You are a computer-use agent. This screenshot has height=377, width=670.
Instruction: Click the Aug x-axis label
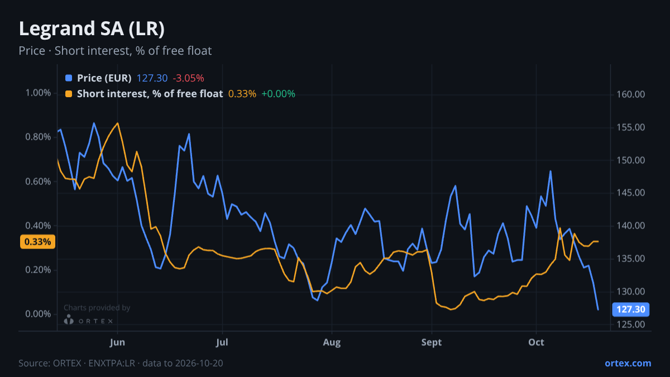(x=332, y=341)
